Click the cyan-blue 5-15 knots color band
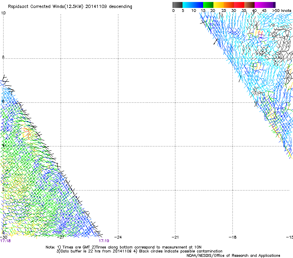This screenshot has width=293, height=258. (x=193, y=5)
